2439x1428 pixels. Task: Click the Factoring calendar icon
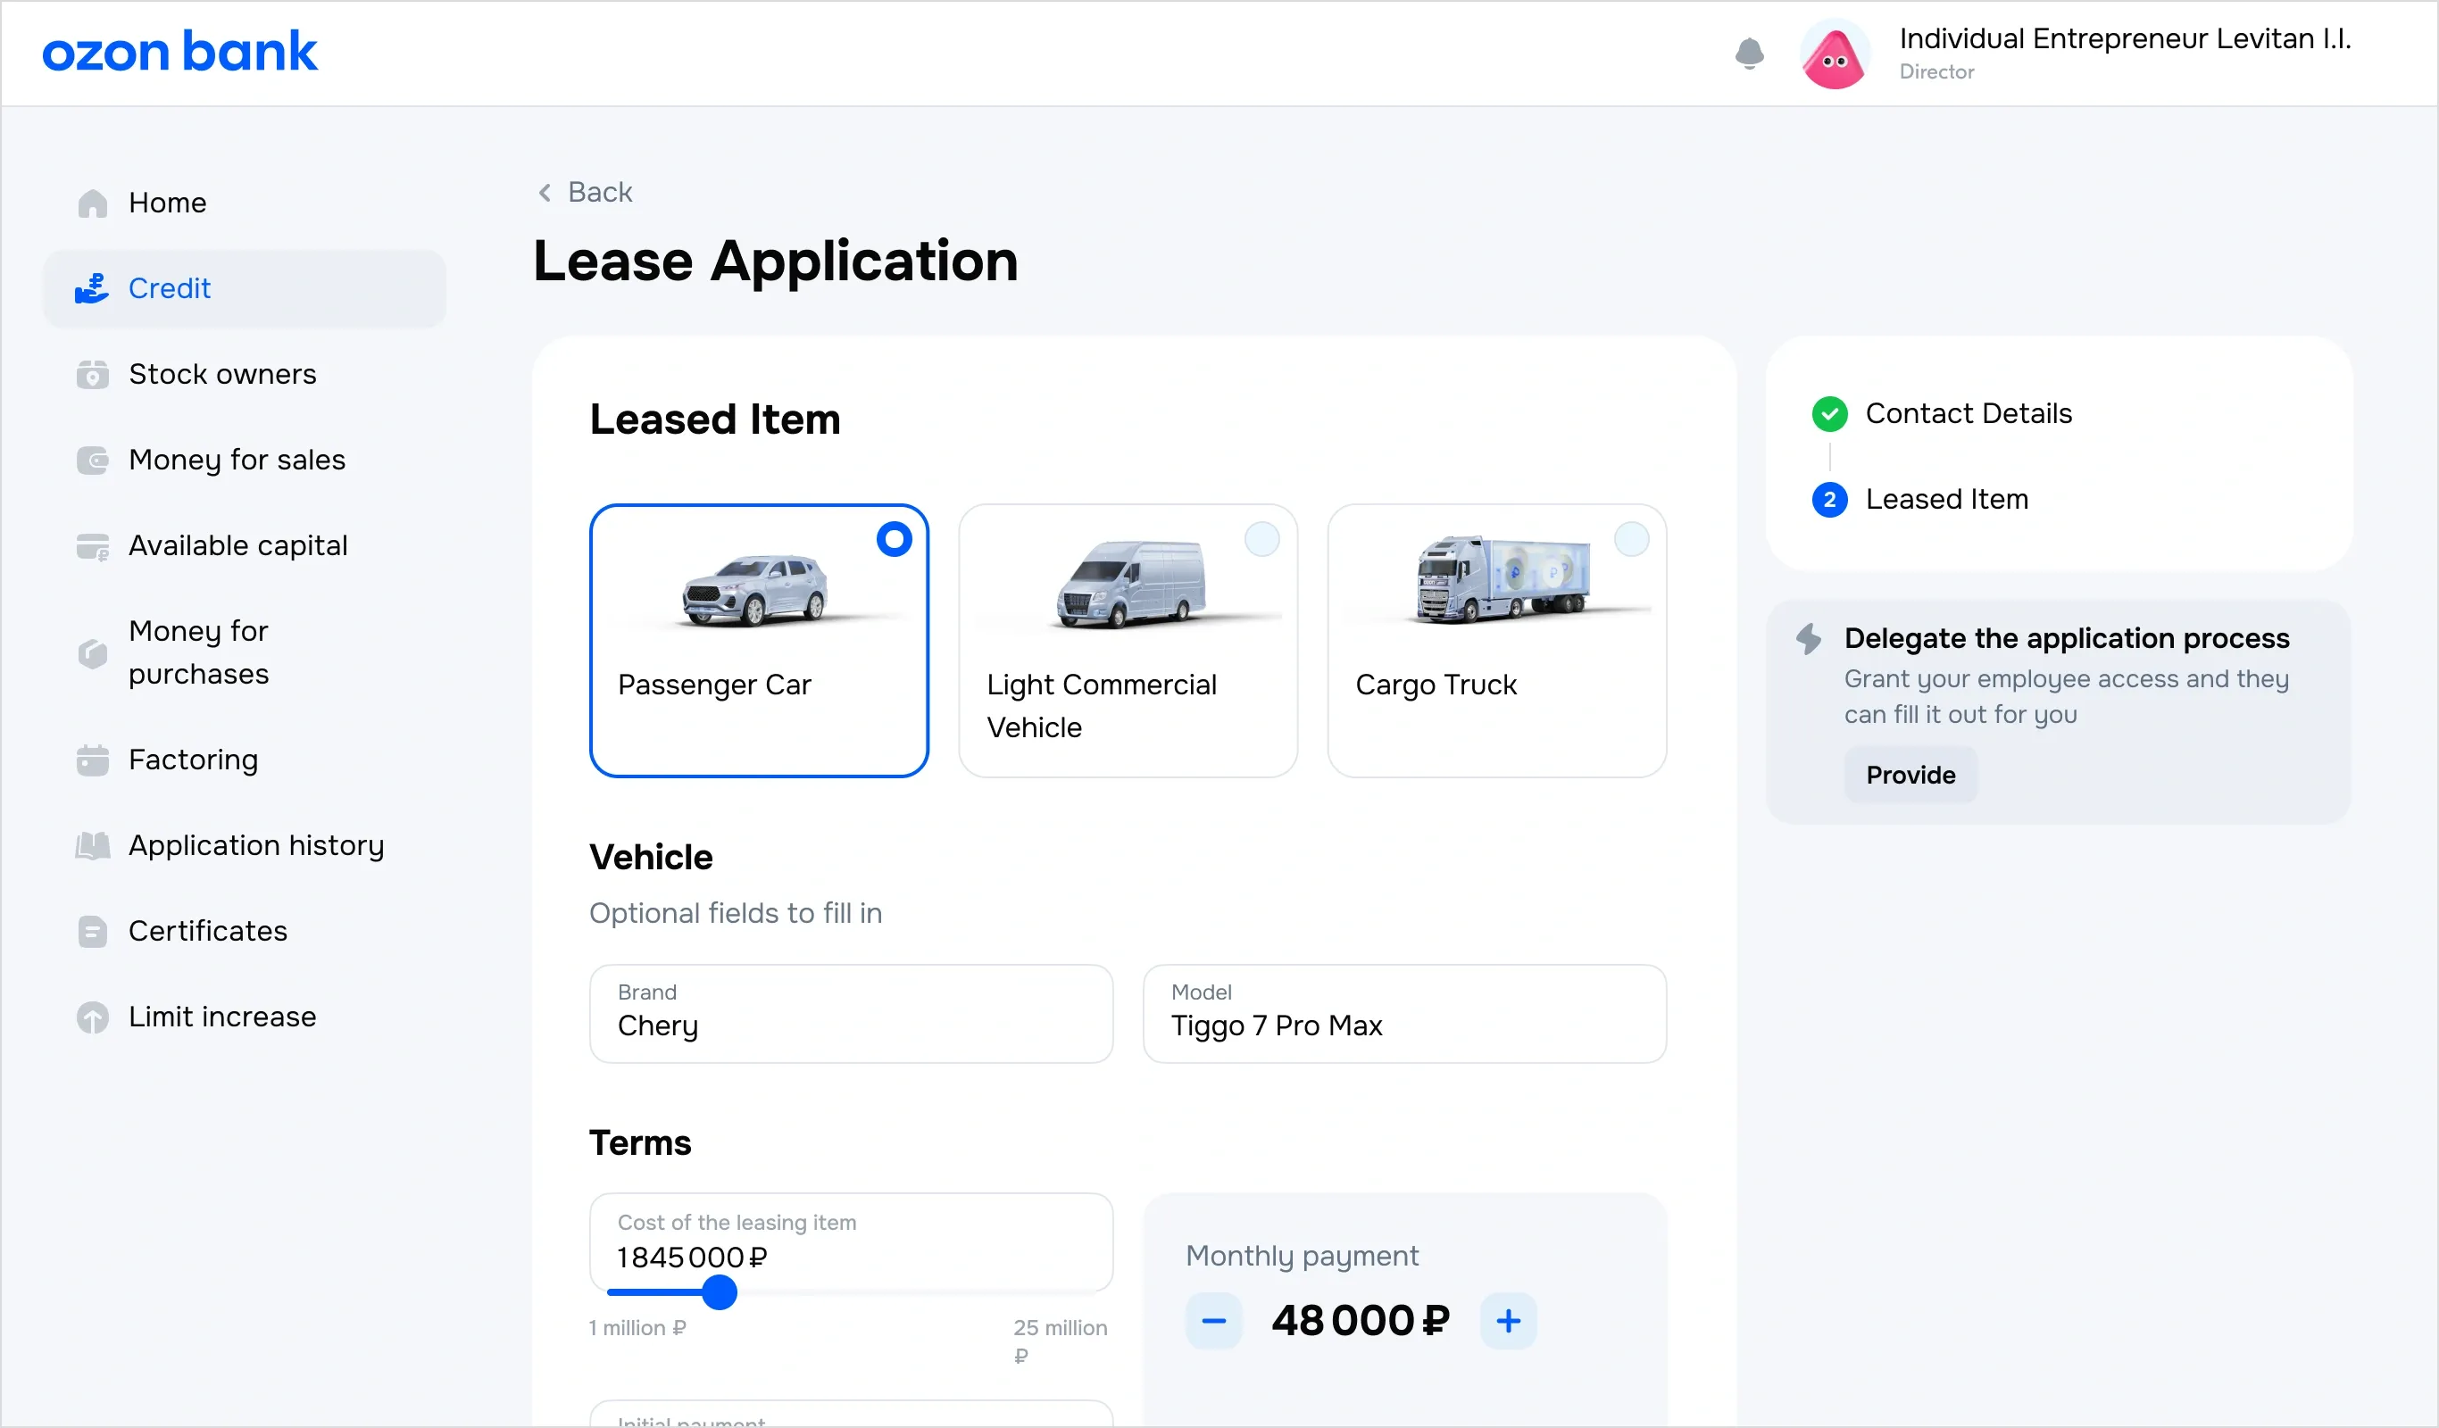click(x=93, y=760)
